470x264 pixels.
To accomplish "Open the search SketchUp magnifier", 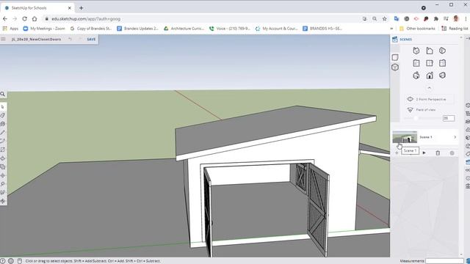I will (x=3, y=95).
